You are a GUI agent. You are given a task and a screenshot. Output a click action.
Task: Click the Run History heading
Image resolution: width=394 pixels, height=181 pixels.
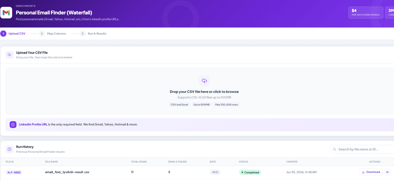(25, 147)
